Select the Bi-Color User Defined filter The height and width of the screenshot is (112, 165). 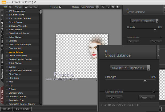pos(19,19)
